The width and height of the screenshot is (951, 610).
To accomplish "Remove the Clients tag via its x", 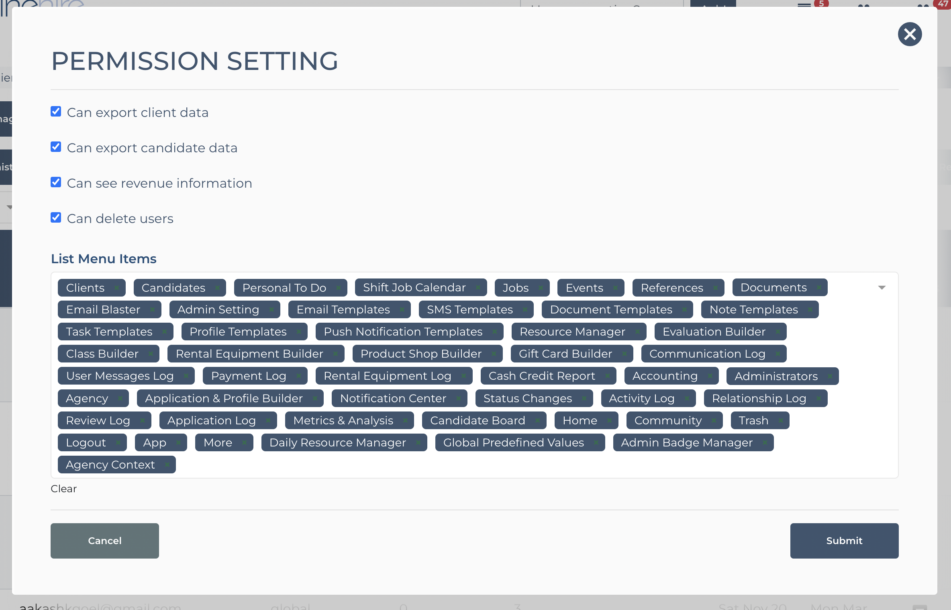I will coord(117,288).
